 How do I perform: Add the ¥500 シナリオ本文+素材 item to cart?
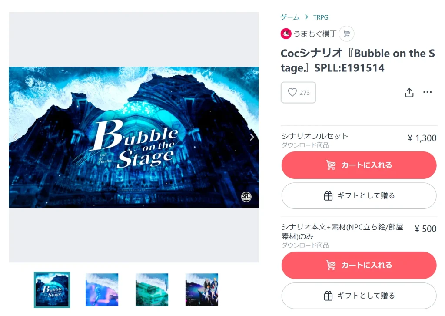[x=359, y=265]
